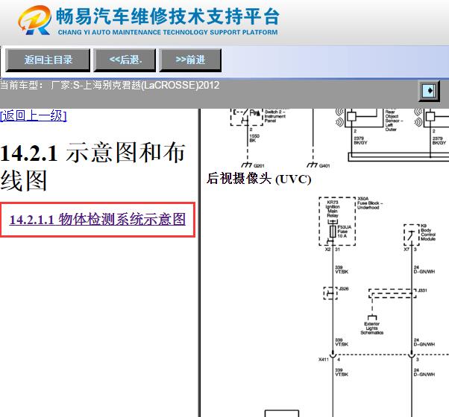
Task: Click the G401 ground label
Action: click(324, 166)
